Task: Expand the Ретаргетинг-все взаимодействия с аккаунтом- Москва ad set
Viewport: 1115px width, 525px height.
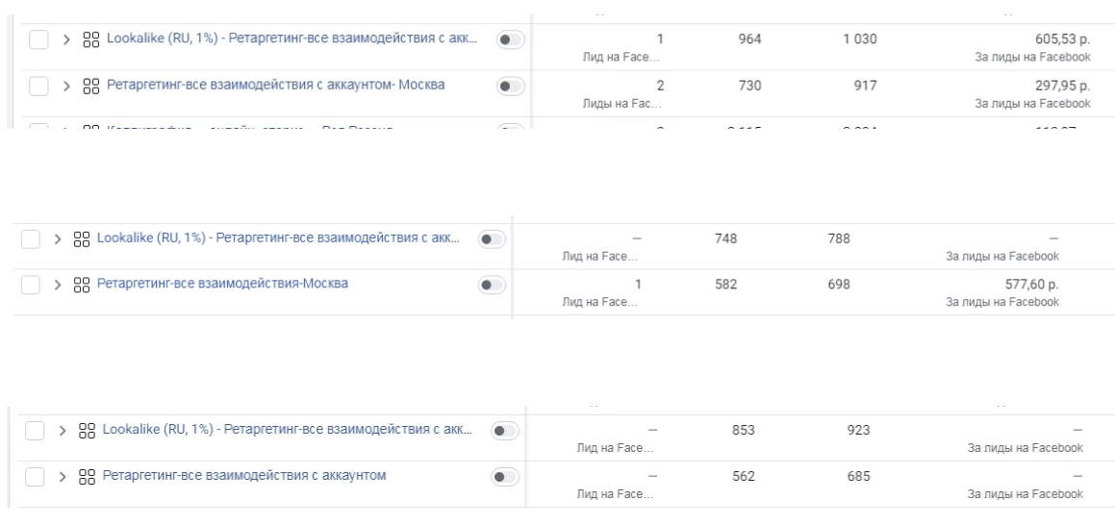Action: click(x=67, y=87)
